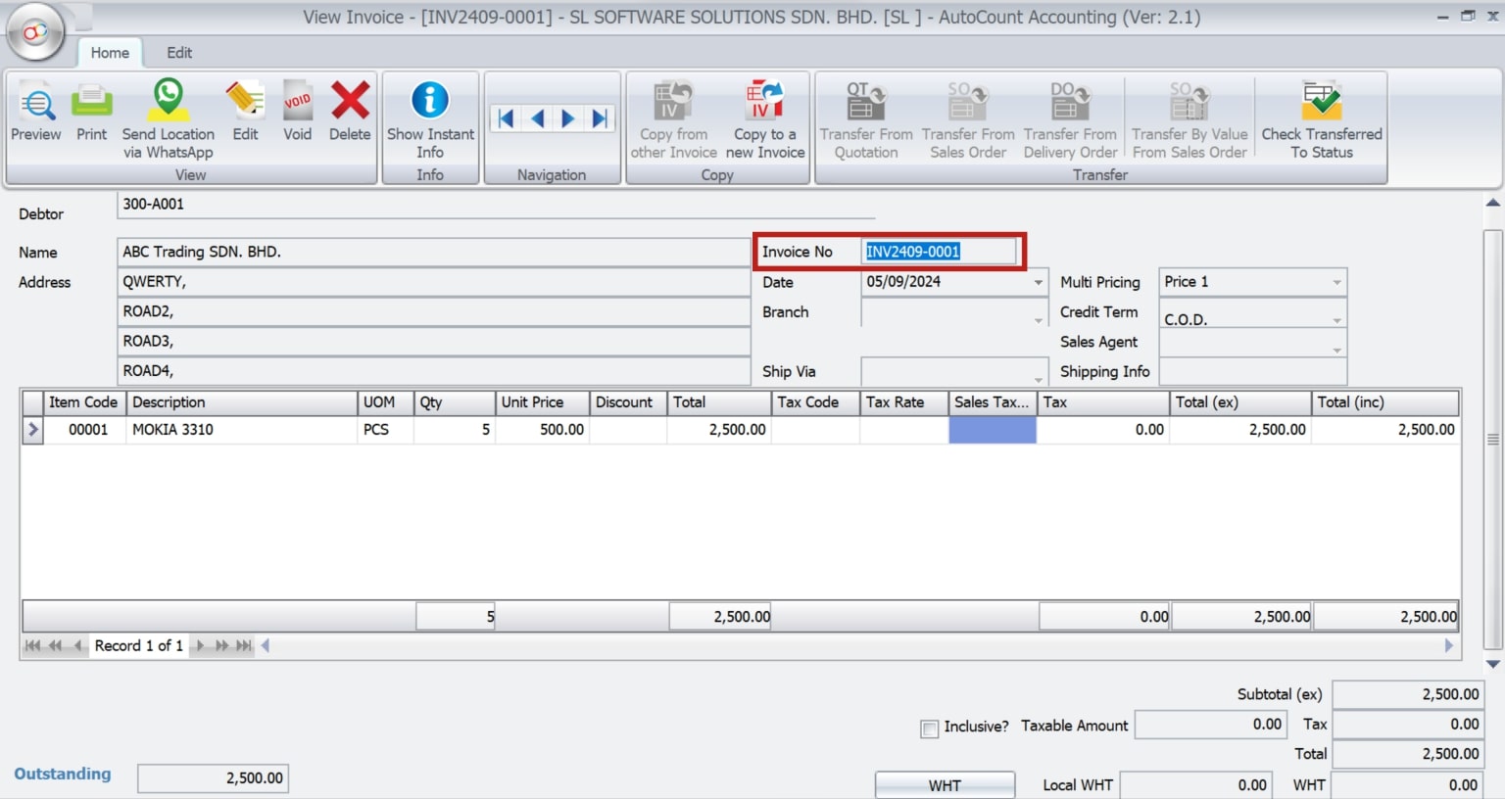Select the Home ribbon tab
The width and height of the screenshot is (1505, 799).
coord(110,53)
